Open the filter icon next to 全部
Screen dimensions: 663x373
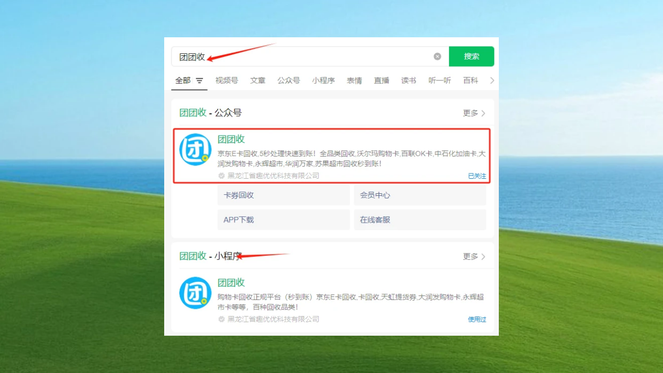point(199,81)
